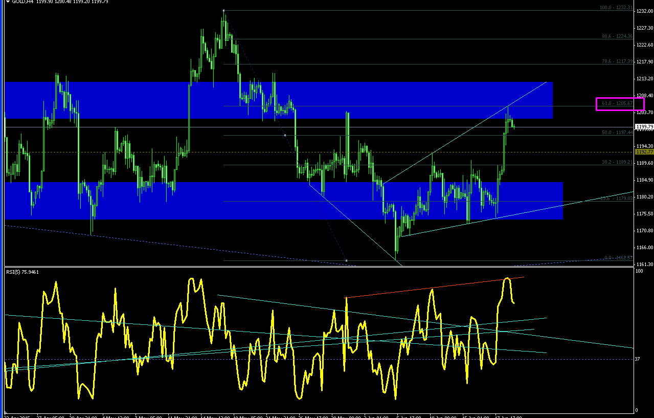Click the 1208.40 price axis value
Viewport: 654px width, 418px height.
coord(644,96)
